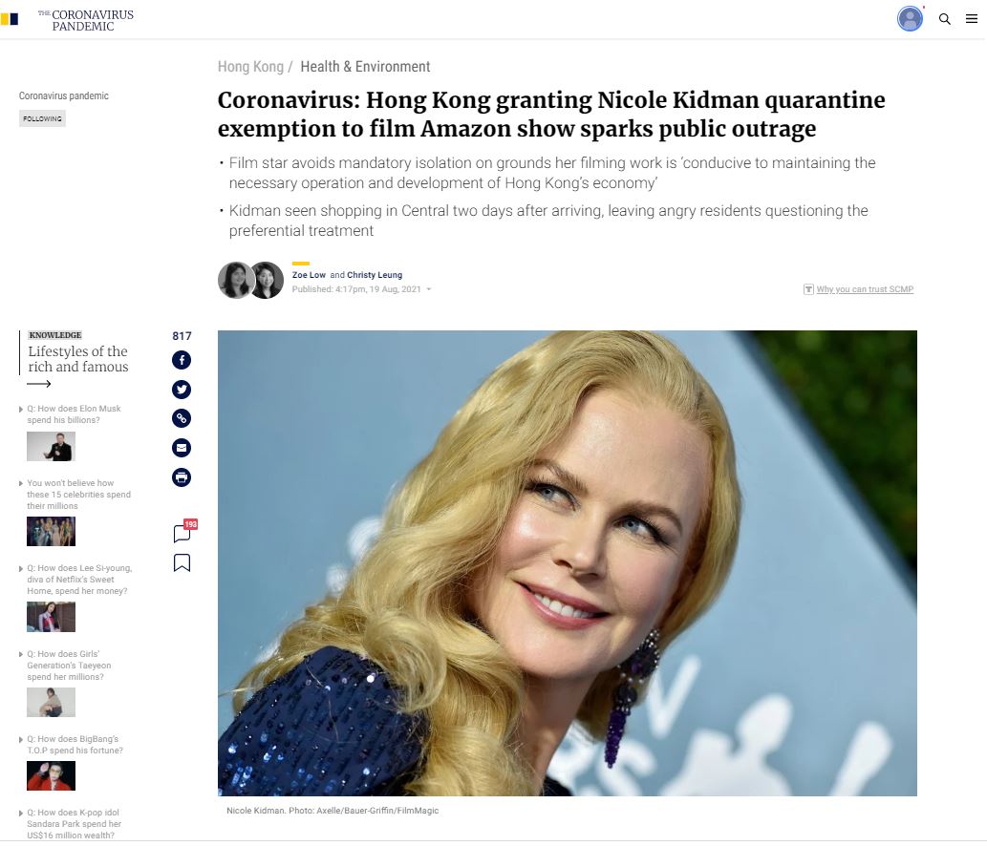Image resolution: width=987 pixels, height=846 pixels.
Task: Open SCMP logo home
Action: (10, 19)
